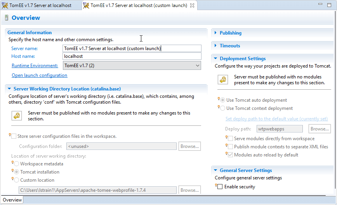337x205 pixels.
Task: Click the 'Host name:' label
Action: coord(23,56)
